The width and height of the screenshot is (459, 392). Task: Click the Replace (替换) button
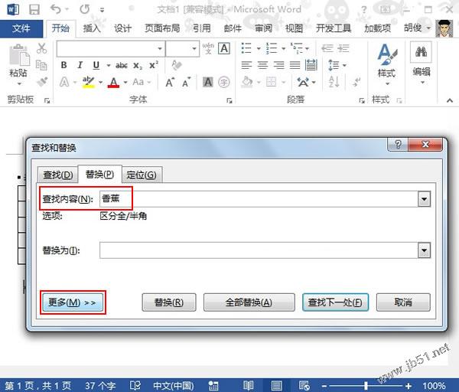pyautogui.click(x=169, y=302)
